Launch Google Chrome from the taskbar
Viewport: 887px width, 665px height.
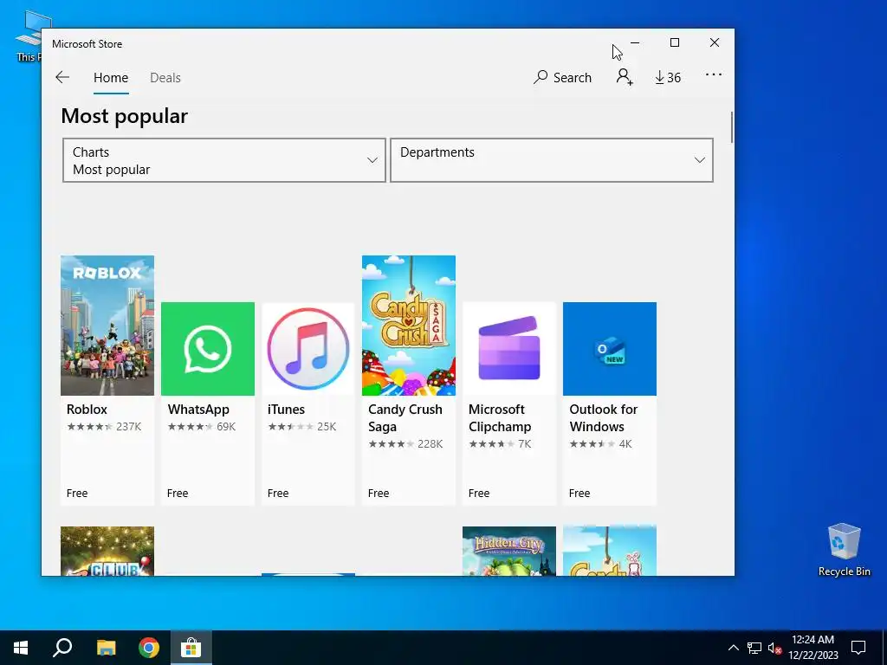149,648
